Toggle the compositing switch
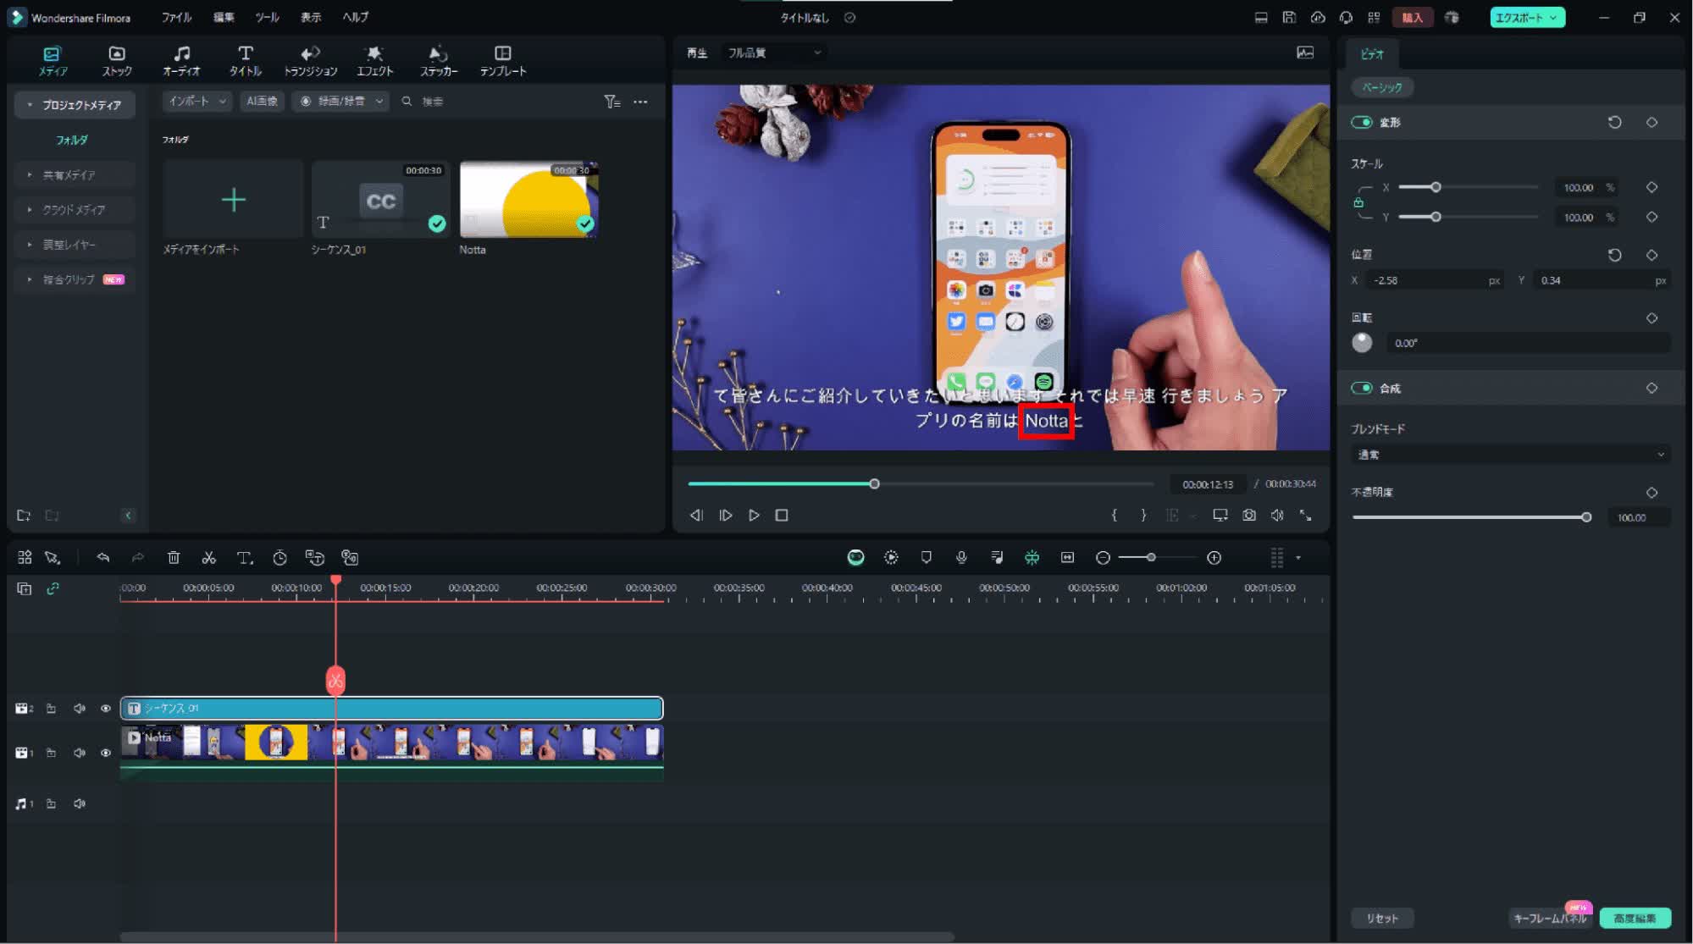The width and height of the screenshot is (1693, 944). [1362, 388]
